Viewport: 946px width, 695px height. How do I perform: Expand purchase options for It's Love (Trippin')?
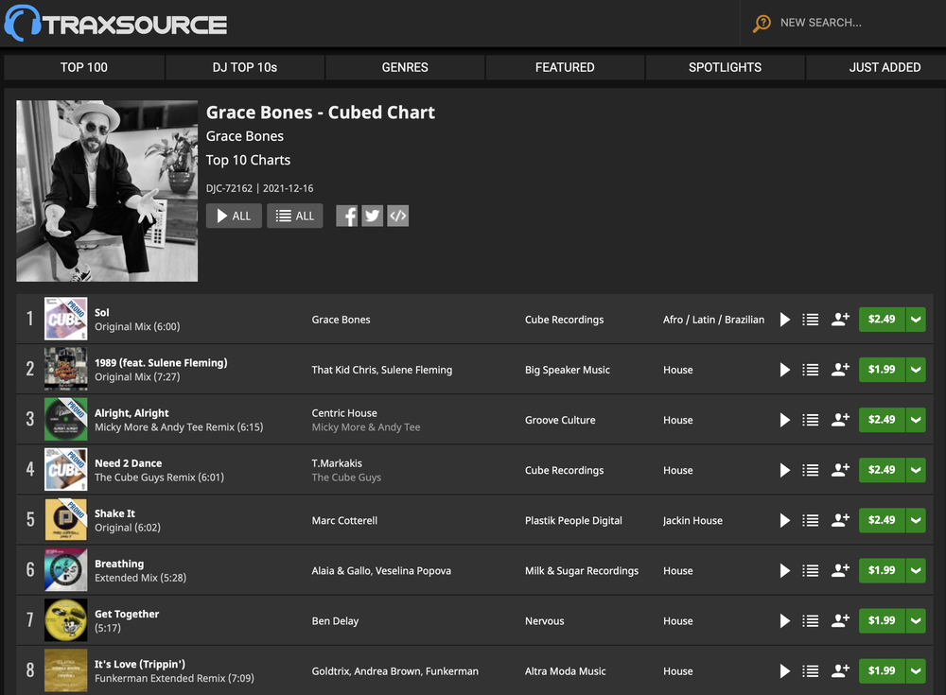tap(916, 670)
